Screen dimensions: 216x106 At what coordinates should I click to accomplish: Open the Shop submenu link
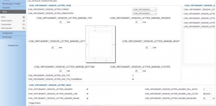(3, 17)
